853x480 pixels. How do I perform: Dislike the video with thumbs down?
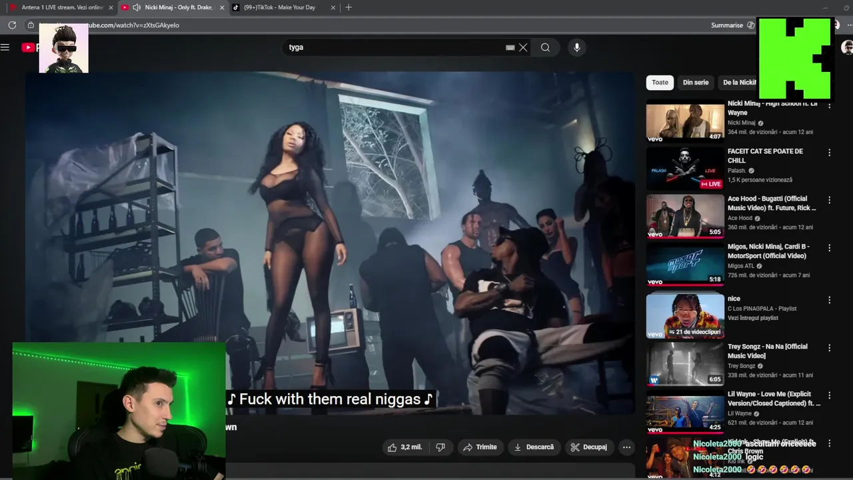click(440, 447)
